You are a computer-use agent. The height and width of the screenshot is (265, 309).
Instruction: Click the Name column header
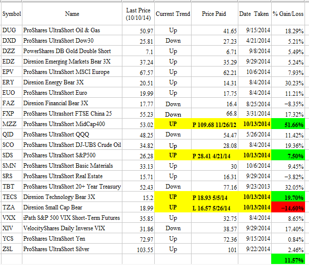(72, 14)
